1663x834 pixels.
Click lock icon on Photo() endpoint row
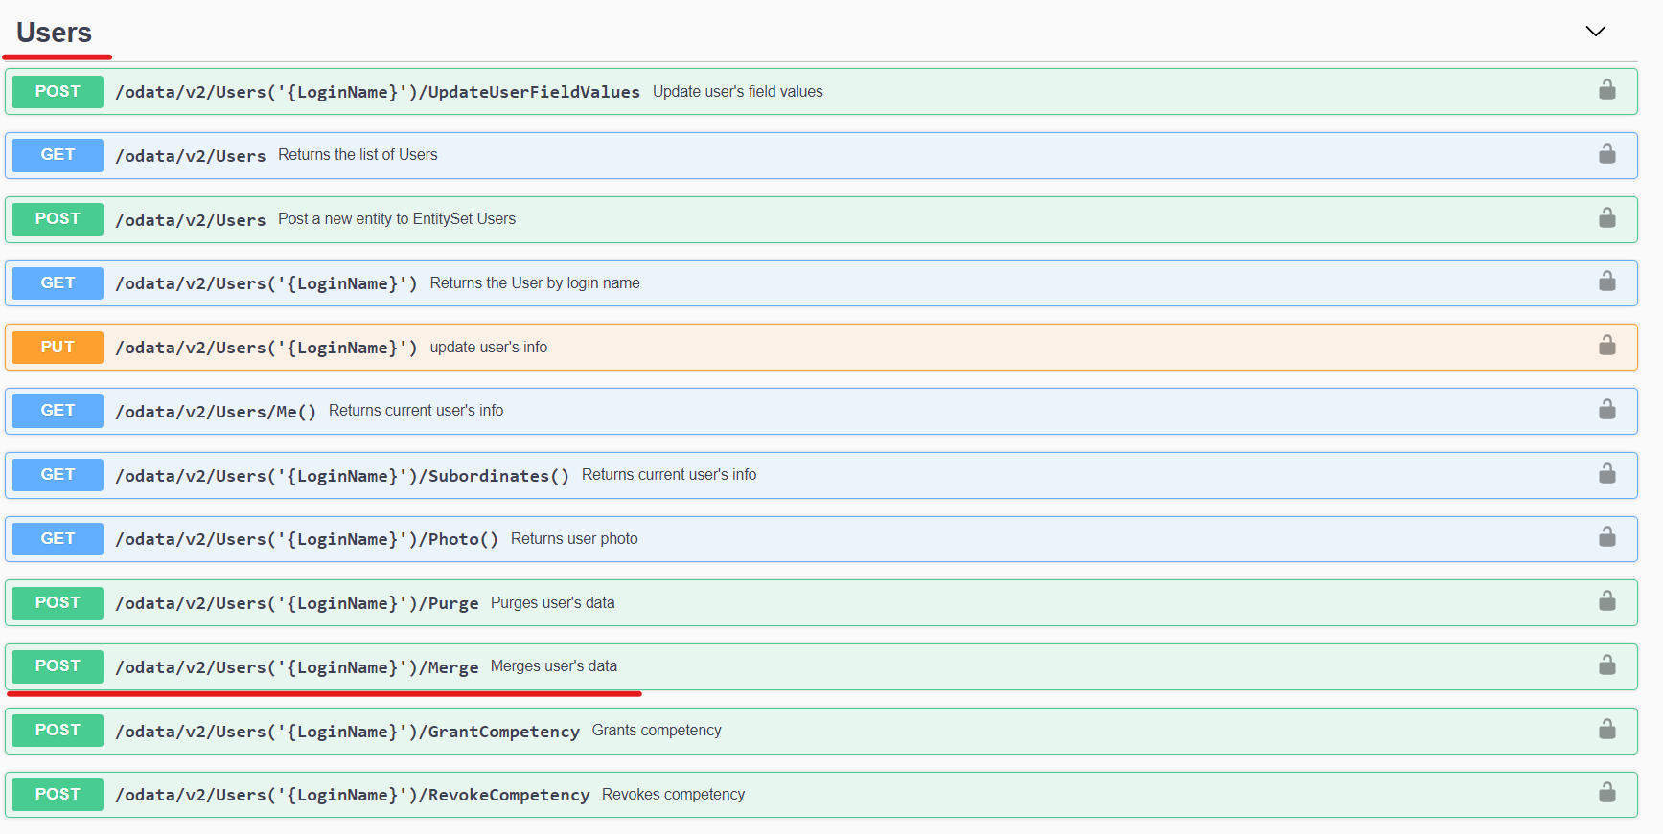[1606, 537]
